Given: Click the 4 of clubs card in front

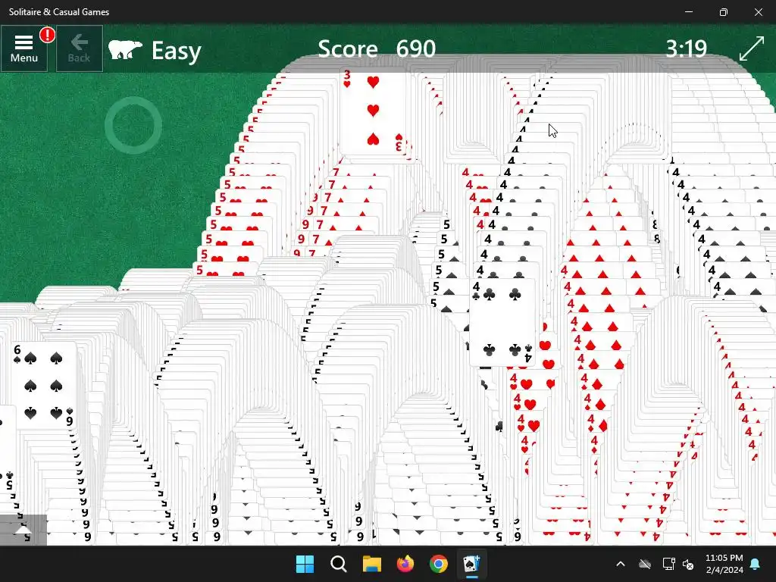Looking at the screenshot, I should click(503, 321).
